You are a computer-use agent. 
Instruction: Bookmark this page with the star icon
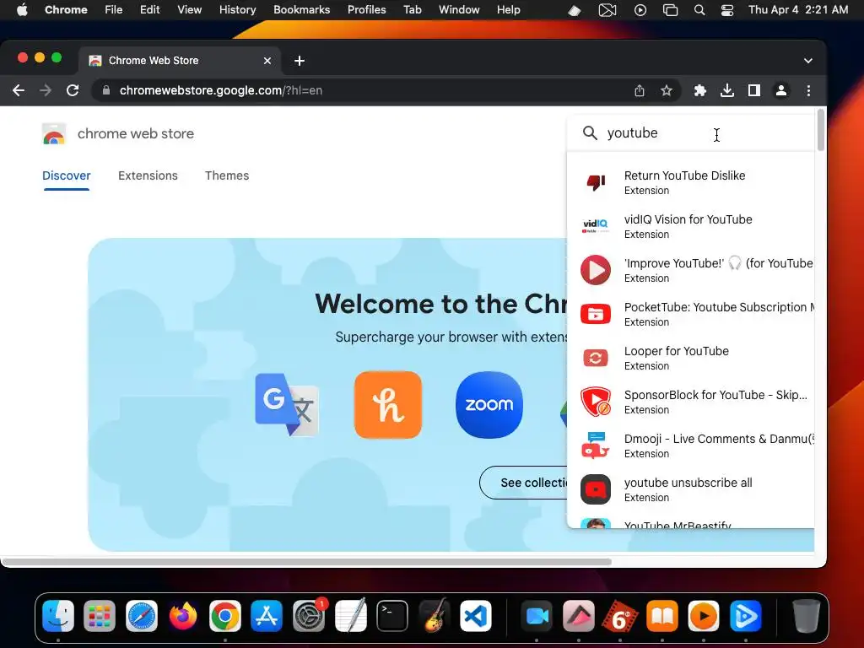667,90
